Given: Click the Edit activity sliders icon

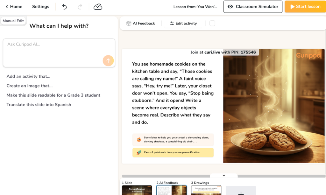Looking at the screenshot, I should tap(172, 23).
